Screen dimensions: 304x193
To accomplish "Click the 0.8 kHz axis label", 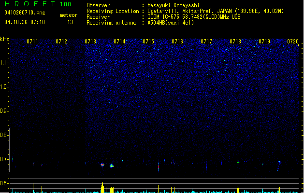I will (x=4, y=135).
